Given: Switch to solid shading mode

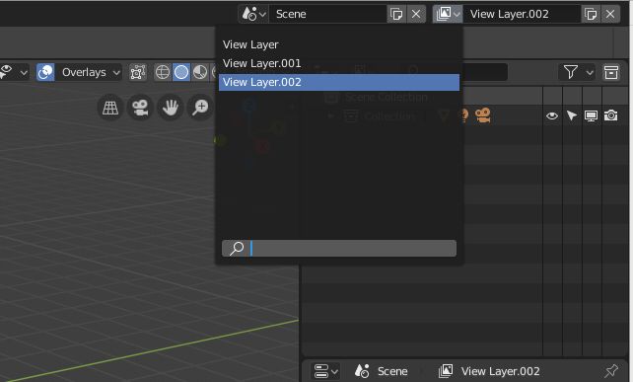Looking at the screenshot, I should tap(181, 72).
